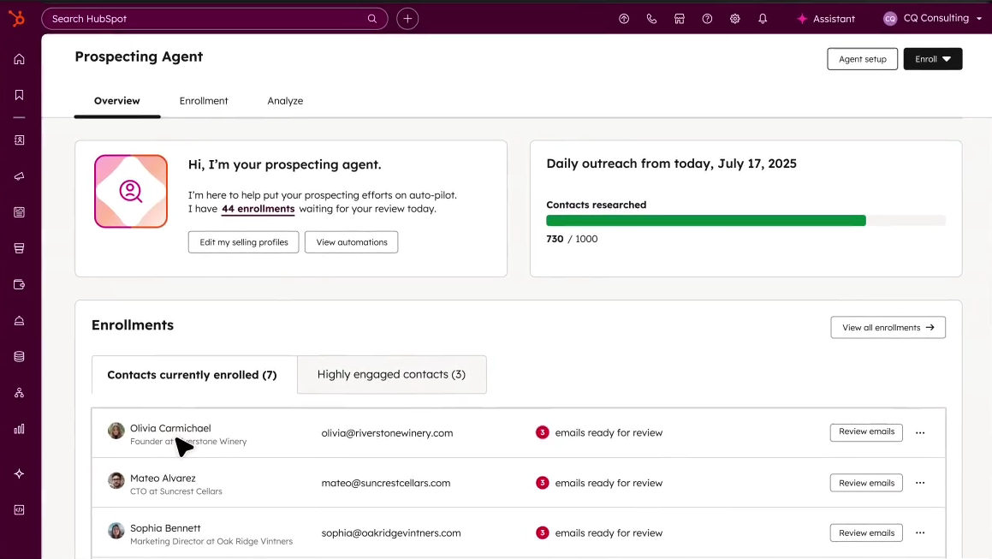
Task: Open the Development code icon in the sidebar
Action: click(x=19, y=509)
